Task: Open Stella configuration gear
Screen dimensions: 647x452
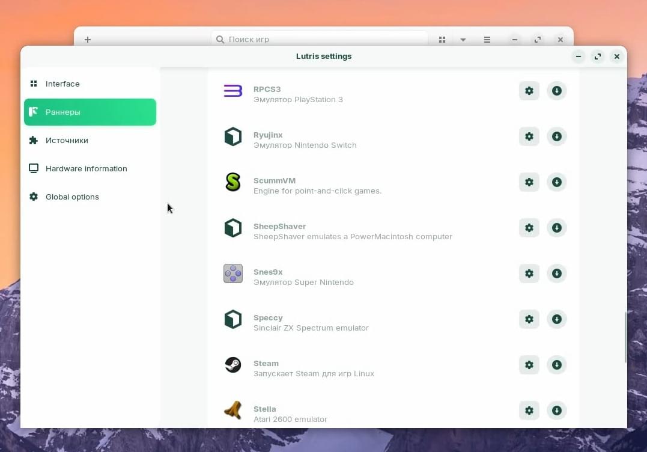Action: click(529, 411)
